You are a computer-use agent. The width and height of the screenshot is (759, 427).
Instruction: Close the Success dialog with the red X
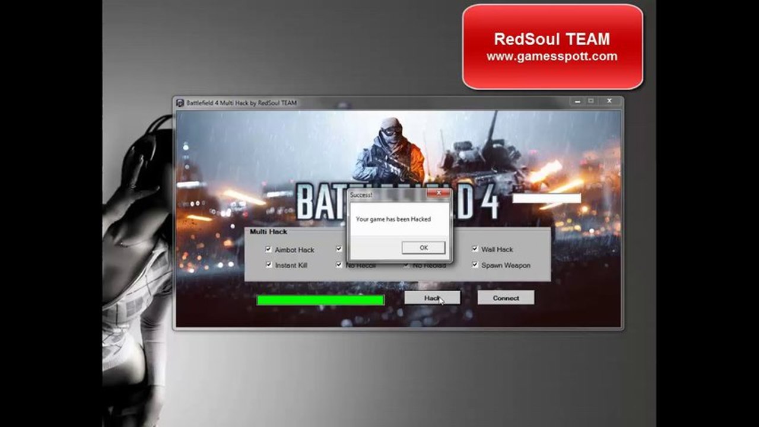pos(439,193)
